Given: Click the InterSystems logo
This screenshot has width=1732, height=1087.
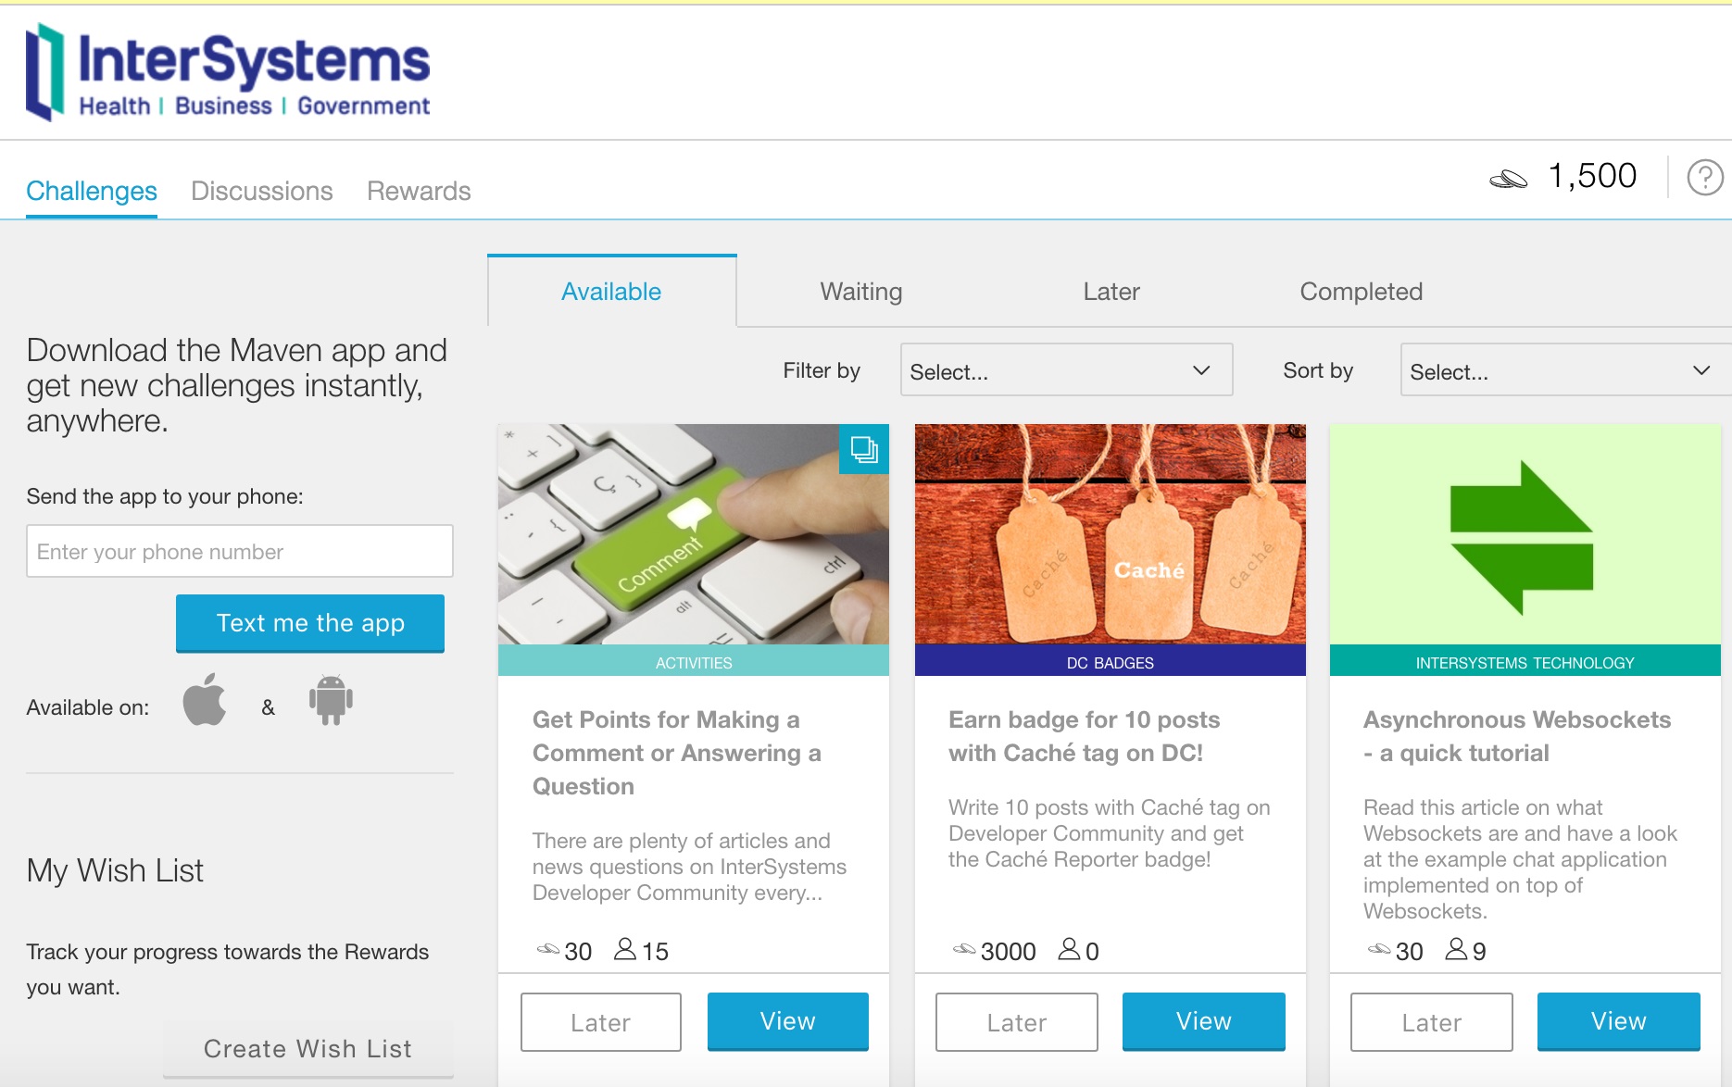Looking at the screenshot, I should coord(228,73).
